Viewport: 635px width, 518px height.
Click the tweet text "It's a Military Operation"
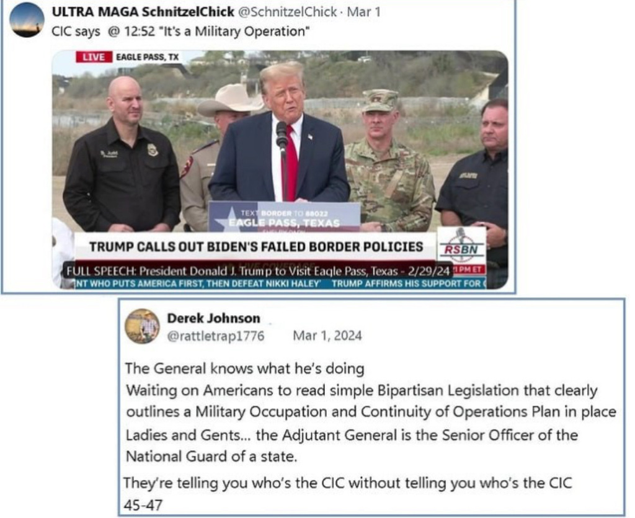[x=233, y=31]
